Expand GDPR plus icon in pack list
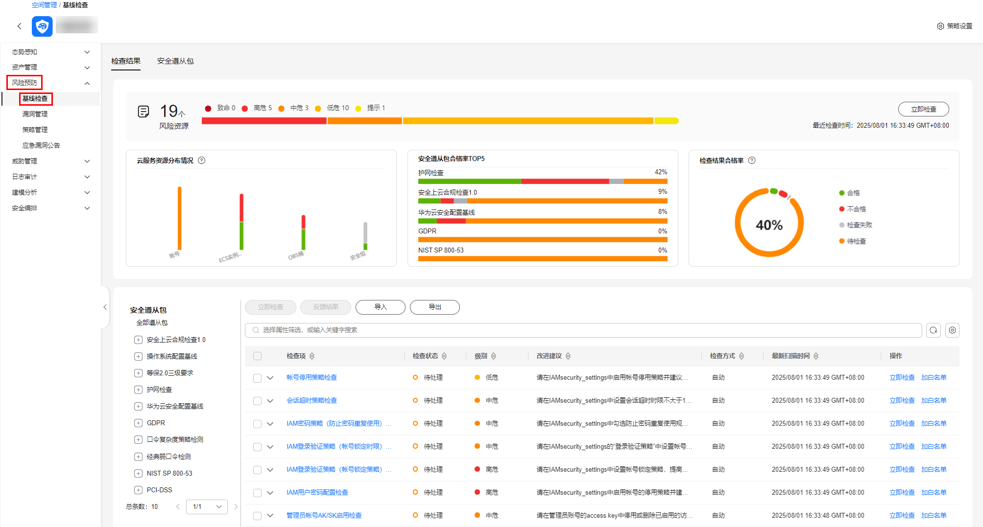 138,423
